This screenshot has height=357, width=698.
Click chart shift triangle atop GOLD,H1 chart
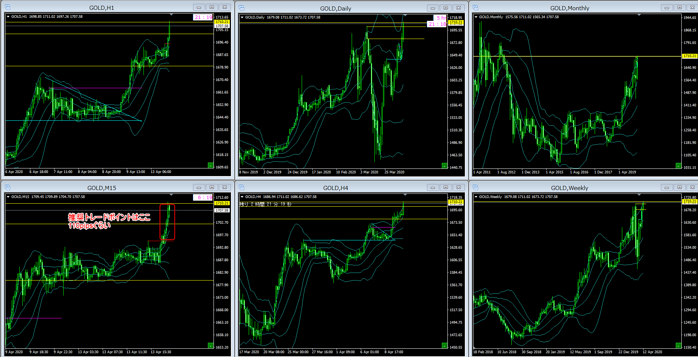[x=171, y=15]
